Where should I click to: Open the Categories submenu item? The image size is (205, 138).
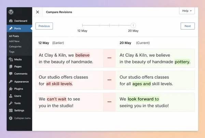(x=15, y=46)
